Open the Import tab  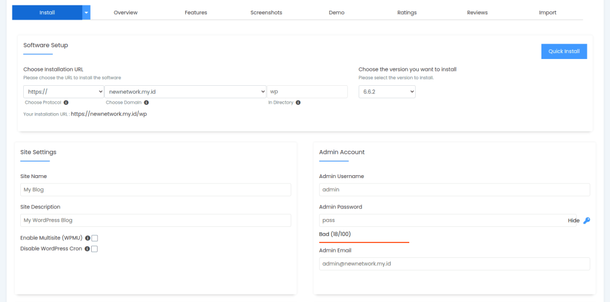coord(548,13)
